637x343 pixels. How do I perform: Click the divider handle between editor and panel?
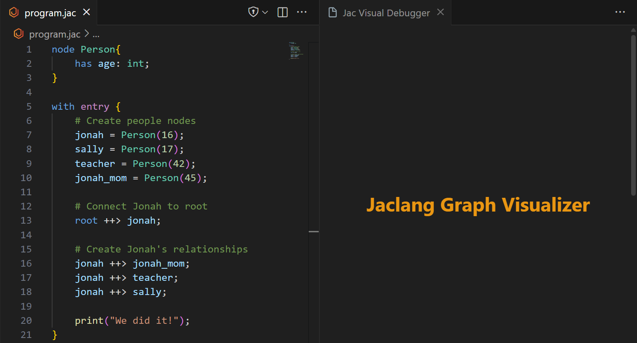pos(314,231)
